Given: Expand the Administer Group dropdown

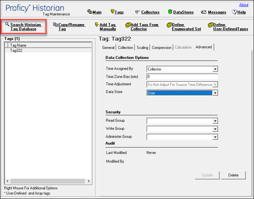Looking at the screenshot, I should pyautogui.click(x=215, y=137).
